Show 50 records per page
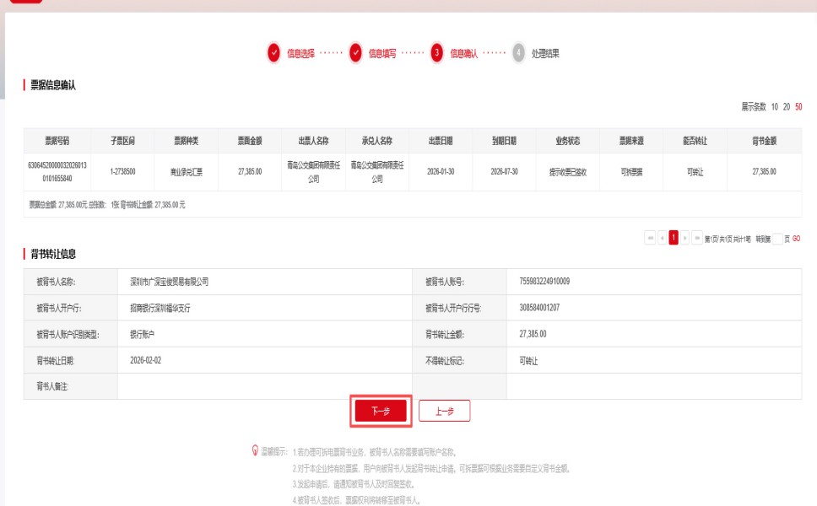The image size is (817, 506). click(x=798, y=107)
